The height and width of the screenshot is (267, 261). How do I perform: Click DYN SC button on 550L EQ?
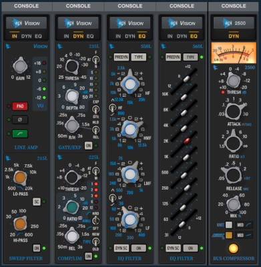tap(121, 248)
